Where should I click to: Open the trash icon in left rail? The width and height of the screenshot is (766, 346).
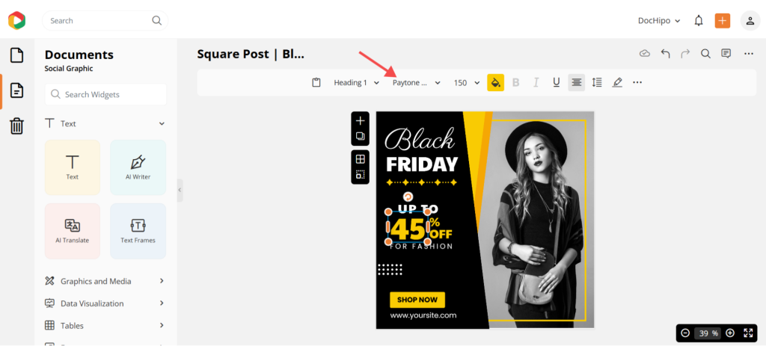16,126
